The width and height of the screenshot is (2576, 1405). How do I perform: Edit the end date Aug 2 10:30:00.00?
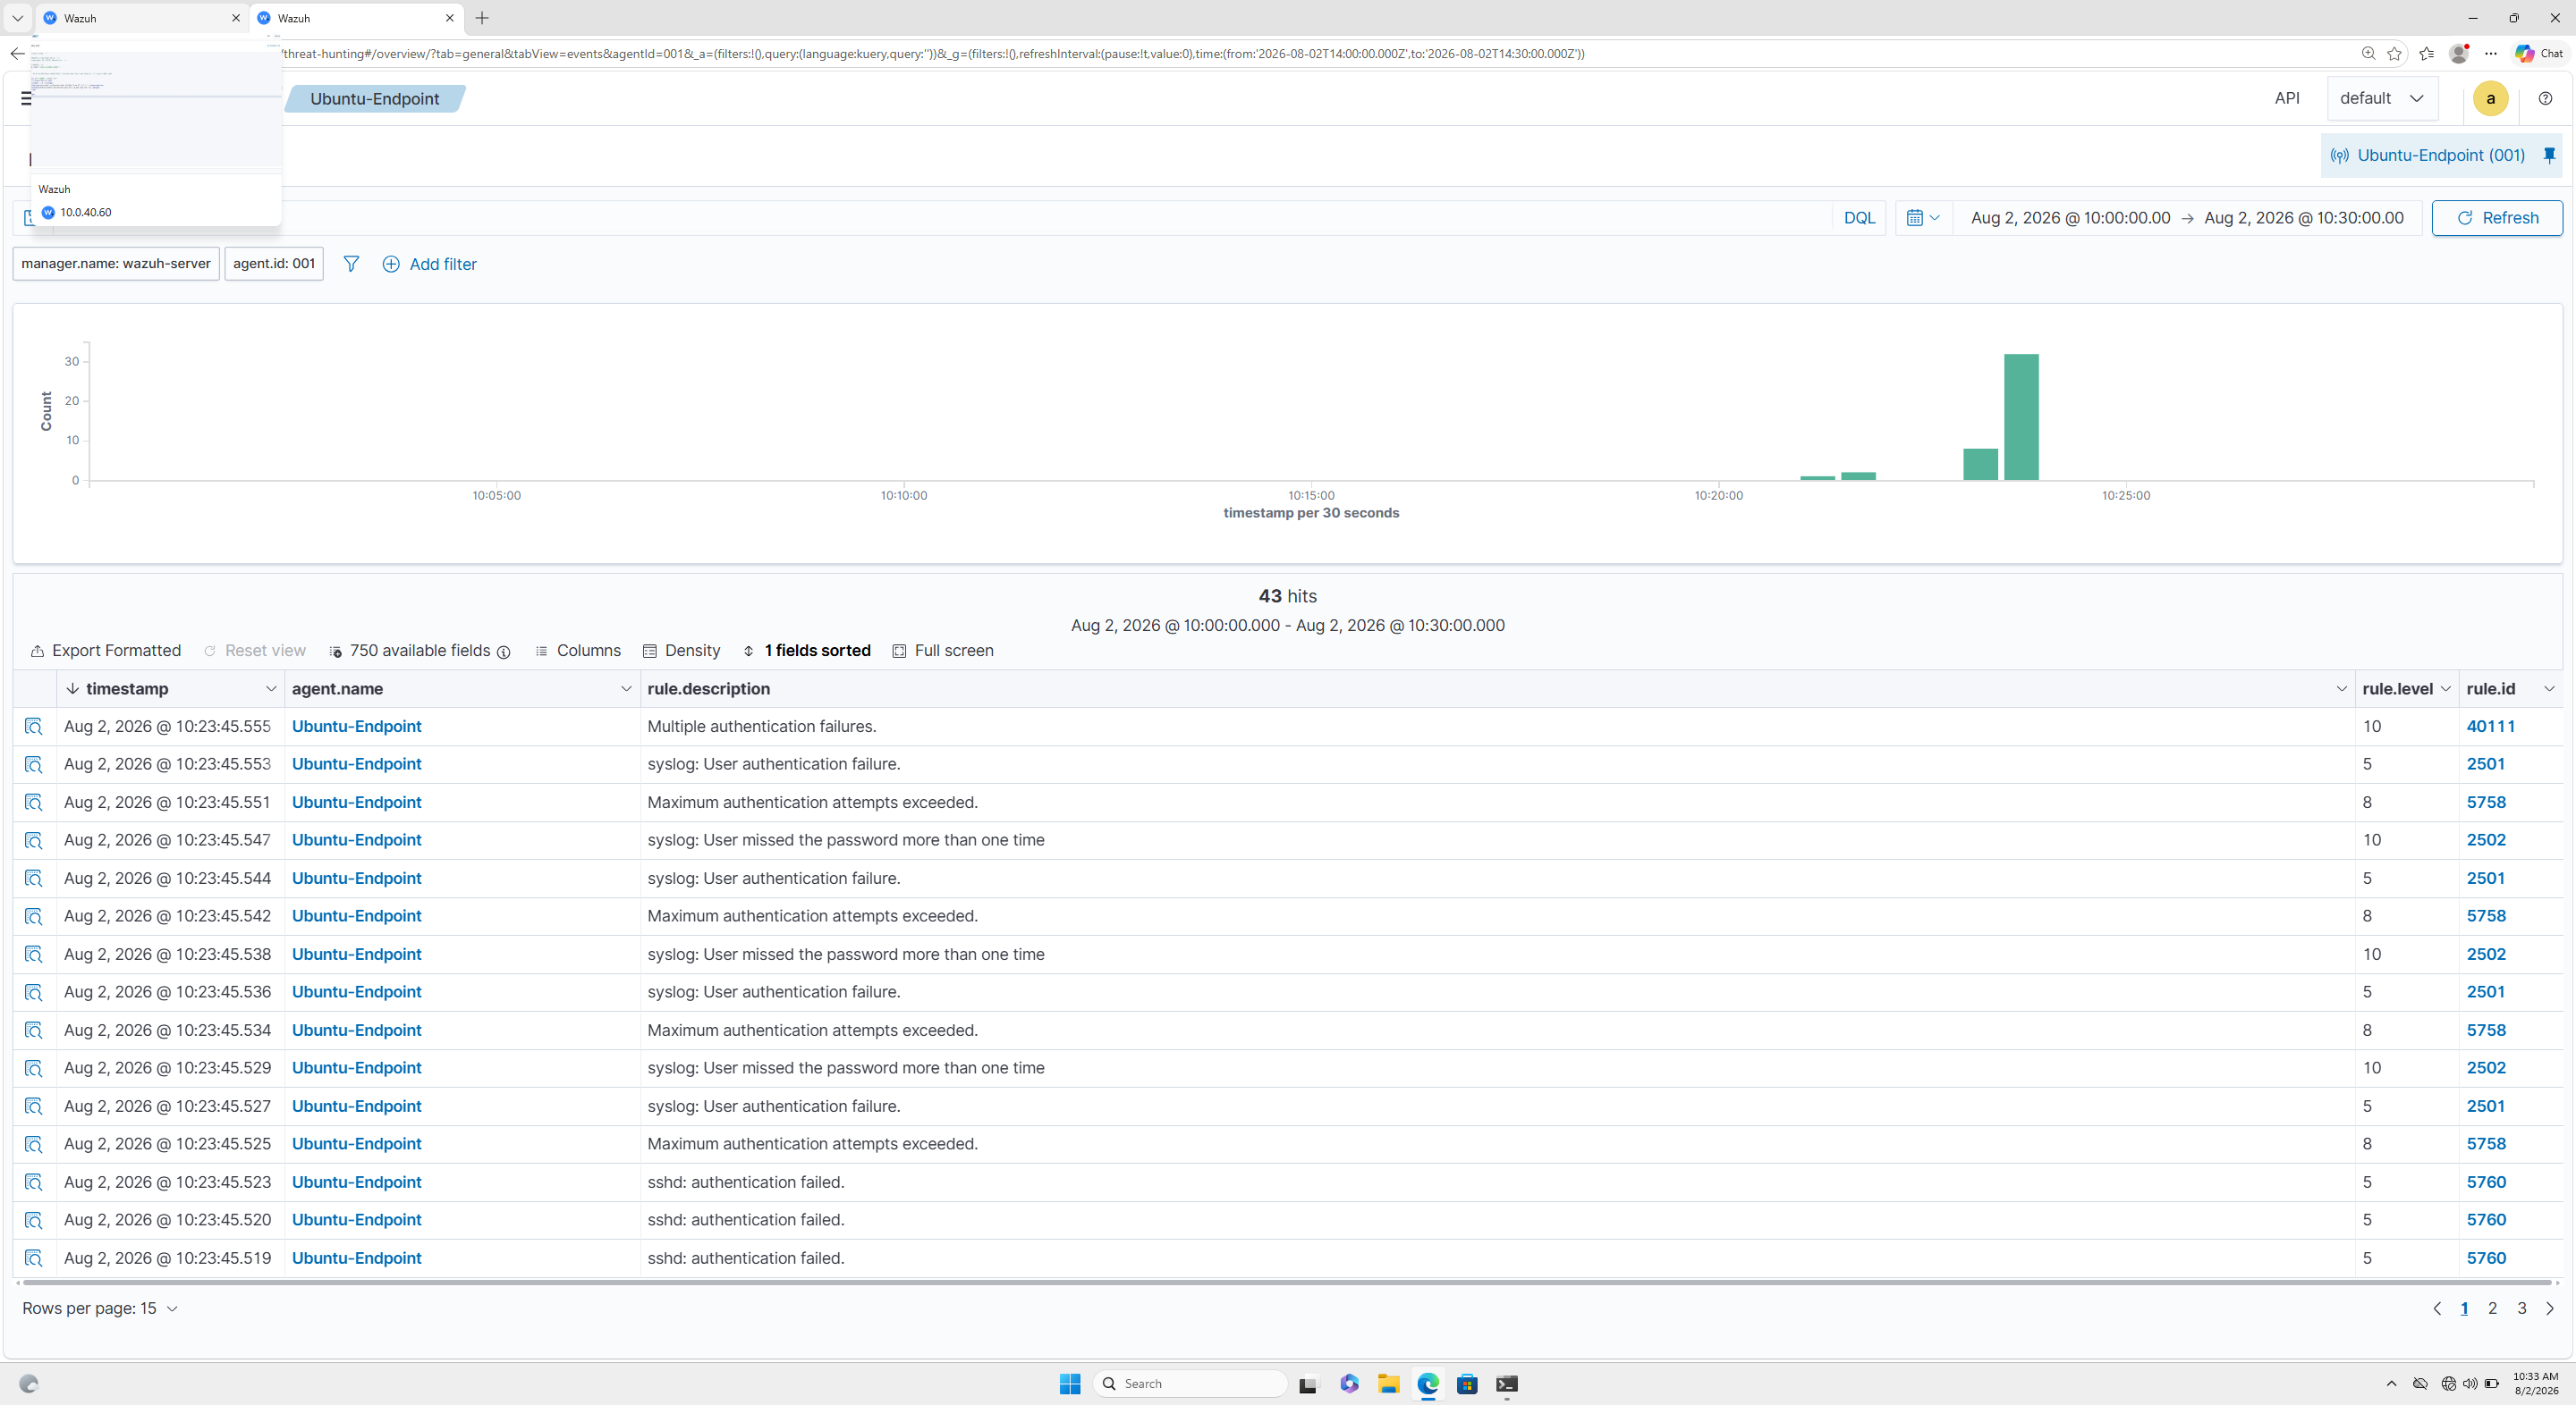[x=2304, y=218]
